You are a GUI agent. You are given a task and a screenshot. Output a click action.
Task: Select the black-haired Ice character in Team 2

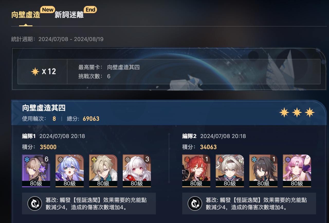(263, 171)
